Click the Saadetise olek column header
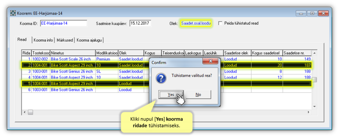 coord(237,53)
